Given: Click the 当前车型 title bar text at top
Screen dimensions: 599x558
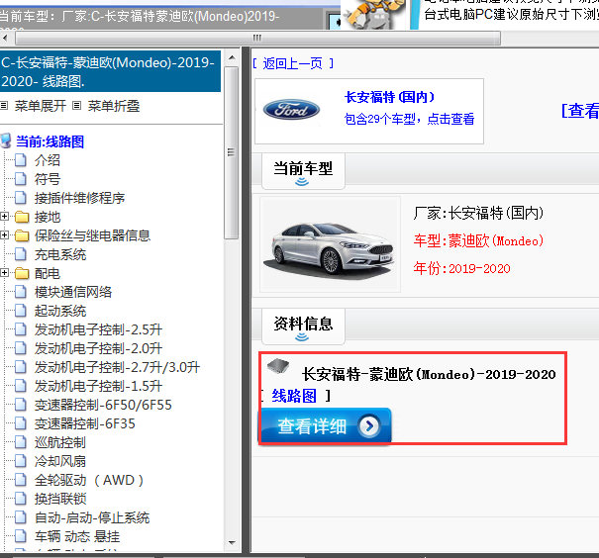Looking at the screenshot, I should click(x=140, y=17).
